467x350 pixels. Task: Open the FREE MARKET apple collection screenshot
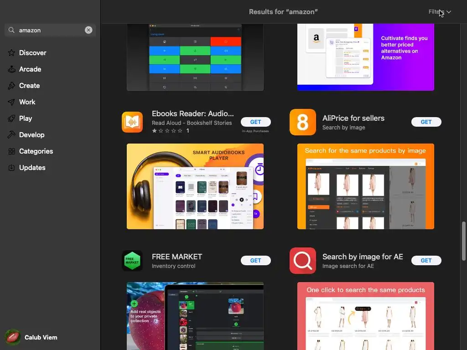click(195, 316)
